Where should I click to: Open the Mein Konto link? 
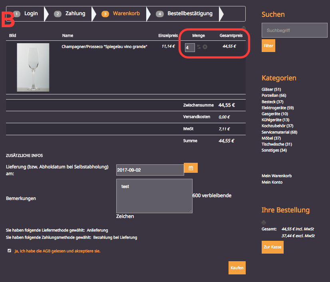pyautogui.click(x=272, y=182)
